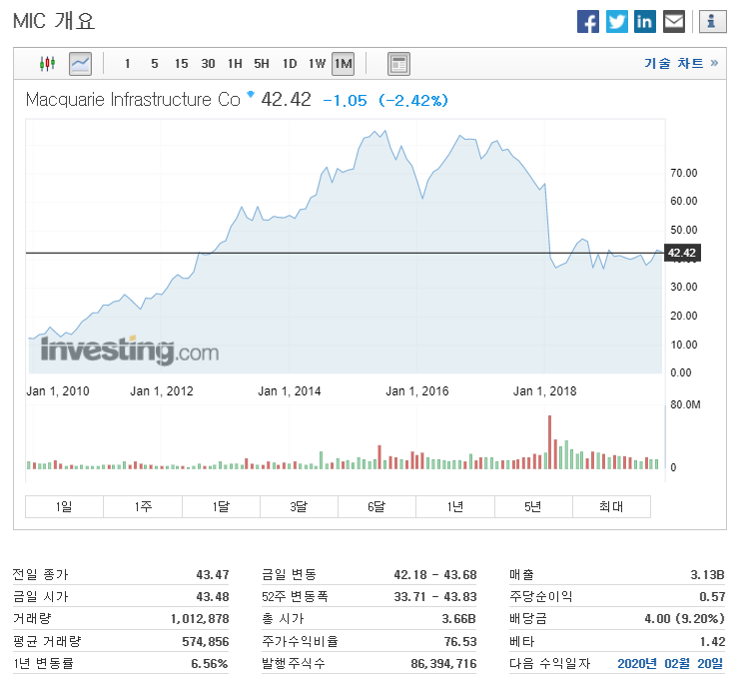
Task: Open the info icon at top right
Action: 713,22
